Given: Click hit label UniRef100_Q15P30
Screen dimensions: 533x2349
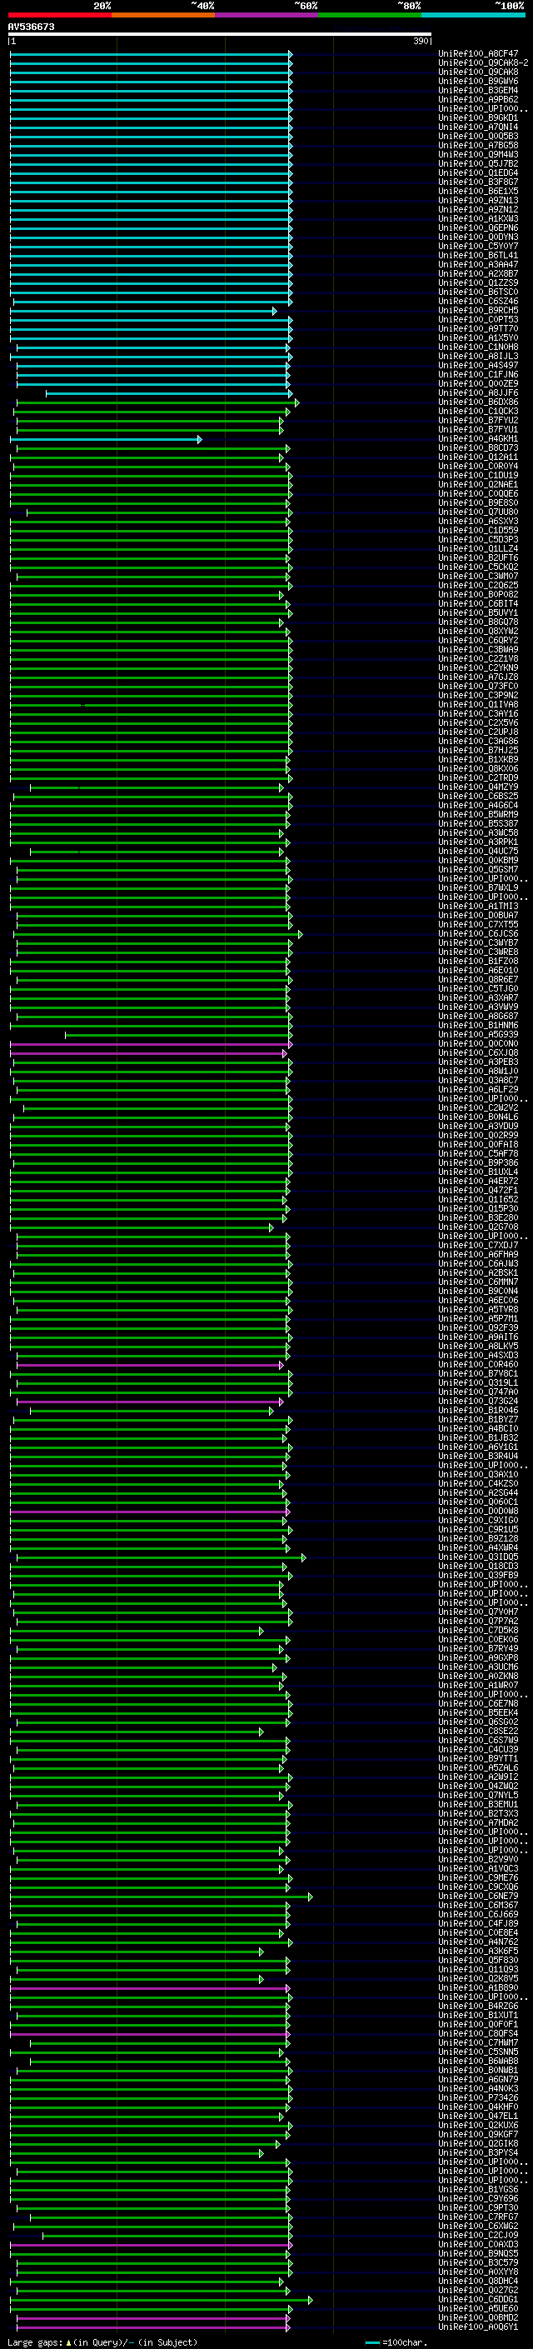Looking at the screenshot, I should (x=478, y=1208).
